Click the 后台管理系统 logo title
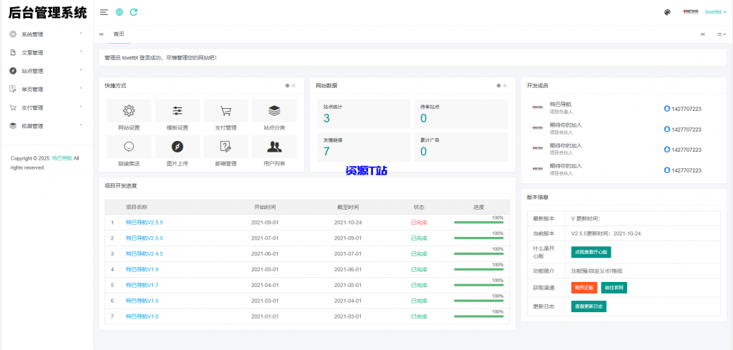The height and width of the screenshot is (350, 733). coord(47,13)
